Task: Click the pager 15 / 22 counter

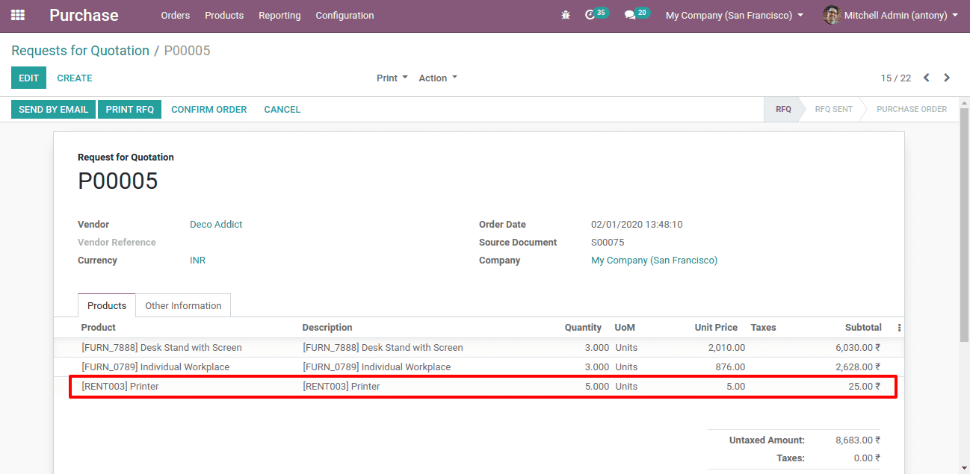Action: 896,78
